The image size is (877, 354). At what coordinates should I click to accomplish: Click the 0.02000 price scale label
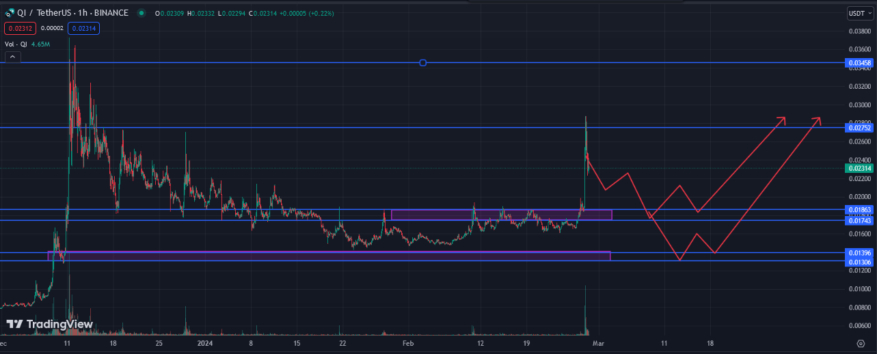tap(859, 197)
